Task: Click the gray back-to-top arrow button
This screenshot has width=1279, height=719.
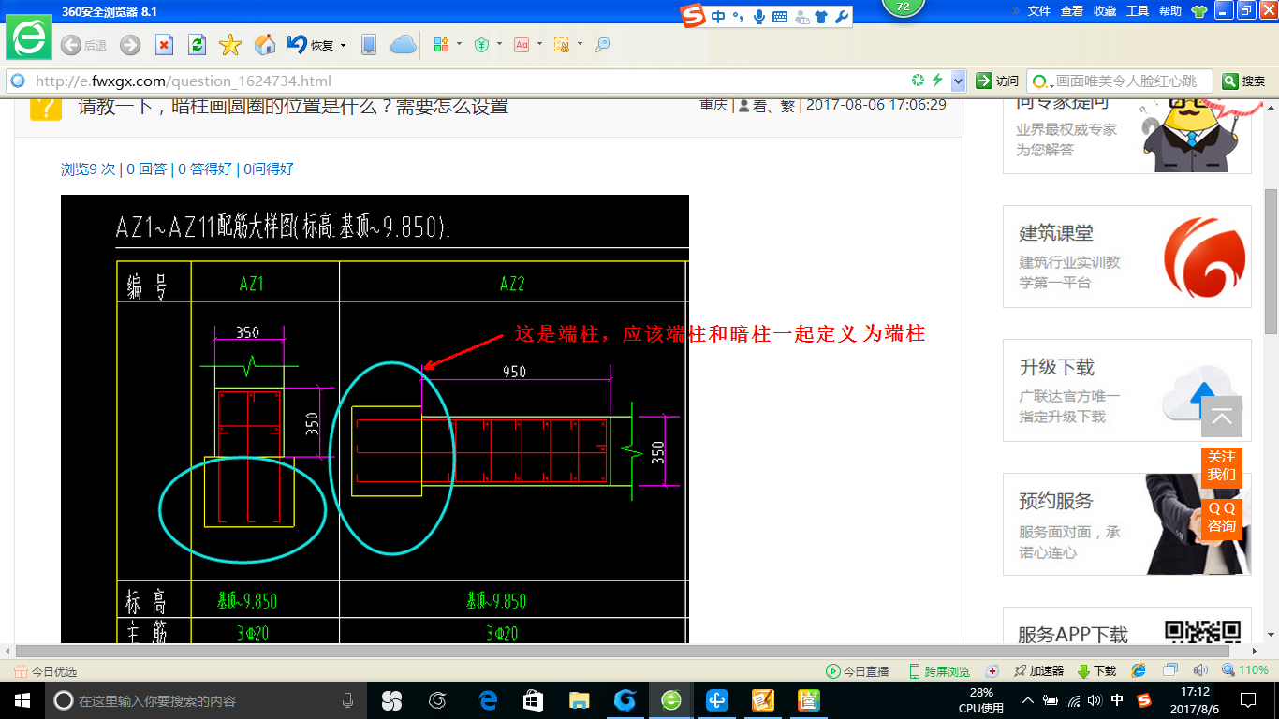Action: (x=1222, y=418)
